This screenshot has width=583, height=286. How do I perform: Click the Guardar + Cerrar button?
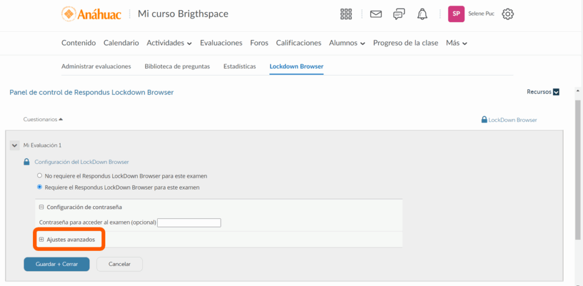click(56, 264)
